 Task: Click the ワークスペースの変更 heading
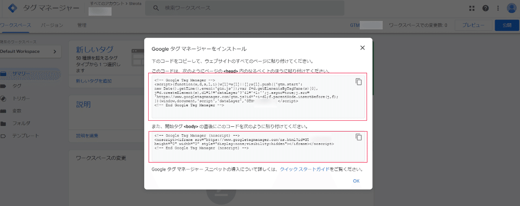tap(101, 158)
